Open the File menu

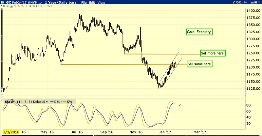[85, 3]
